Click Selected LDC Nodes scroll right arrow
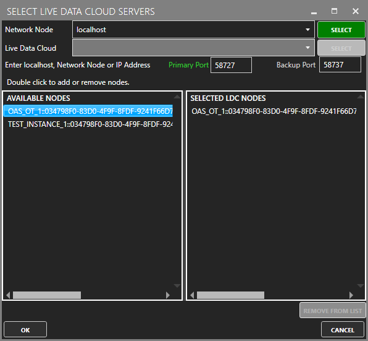 point(351,295)
